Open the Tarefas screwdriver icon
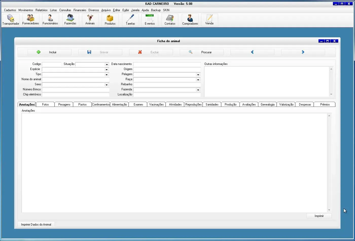The image size is (355, 241). click(x=130, y=20)
